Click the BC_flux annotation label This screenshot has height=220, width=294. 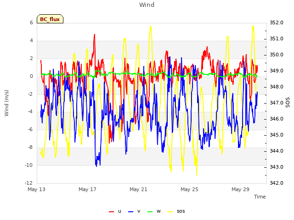click(x=50, y=19)
